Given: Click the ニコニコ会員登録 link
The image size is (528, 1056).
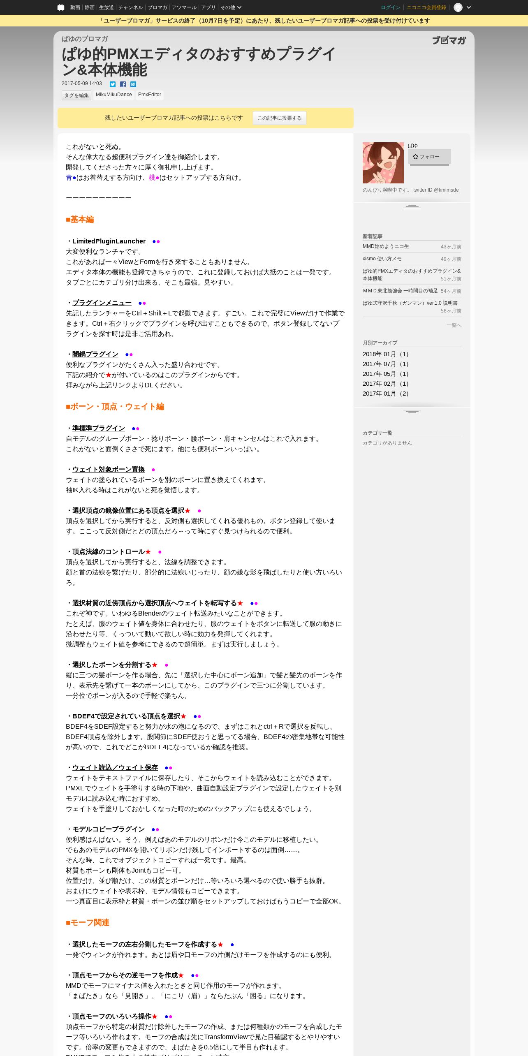Looking at the screenshot, I should 426,7.
